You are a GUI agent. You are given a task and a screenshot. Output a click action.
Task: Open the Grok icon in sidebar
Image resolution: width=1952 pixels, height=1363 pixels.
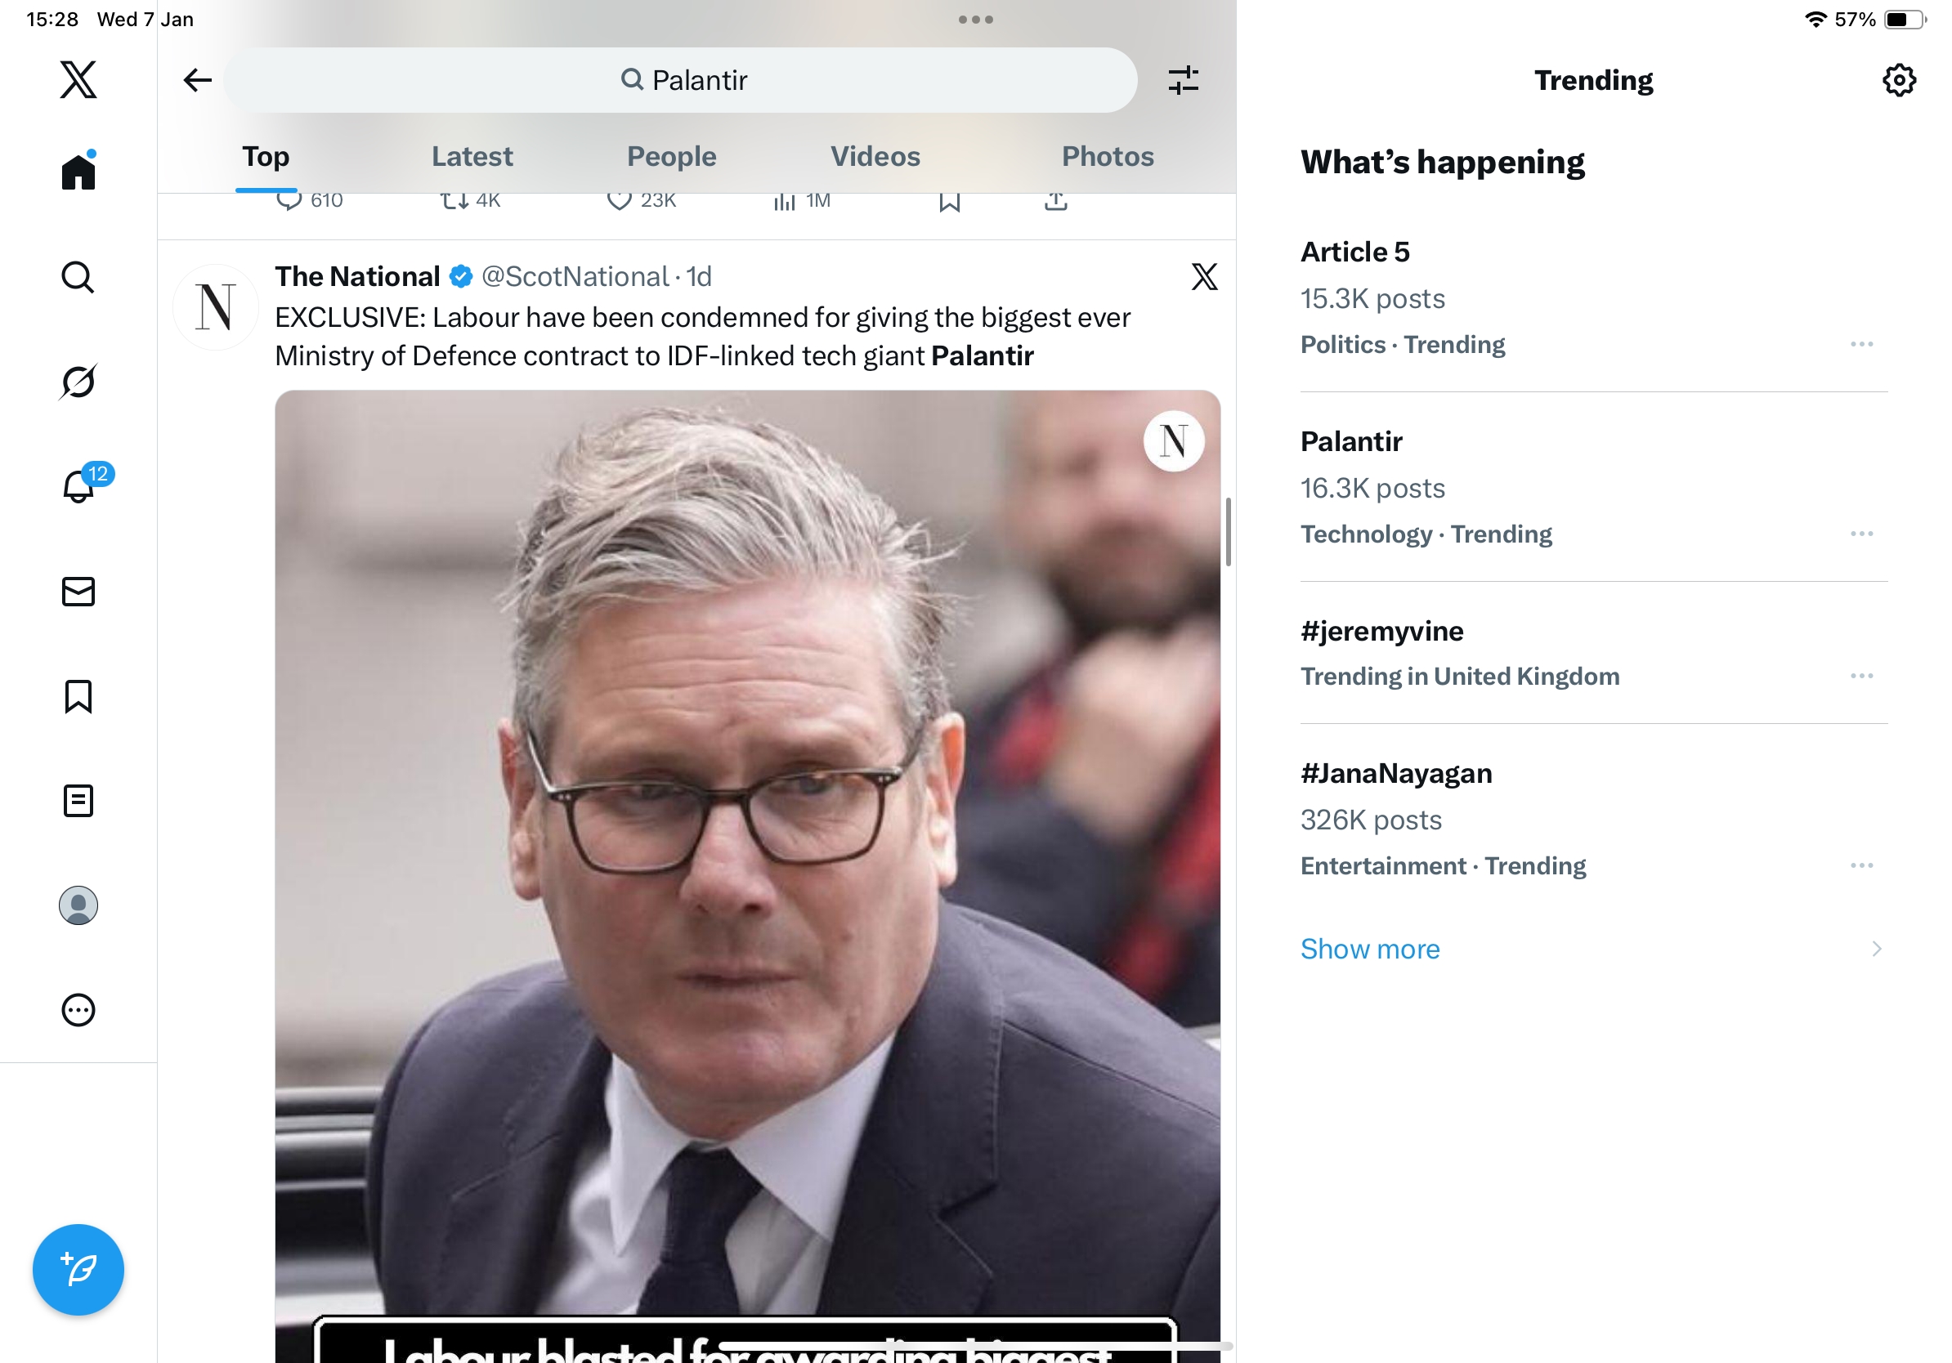[x=78, y=382]
